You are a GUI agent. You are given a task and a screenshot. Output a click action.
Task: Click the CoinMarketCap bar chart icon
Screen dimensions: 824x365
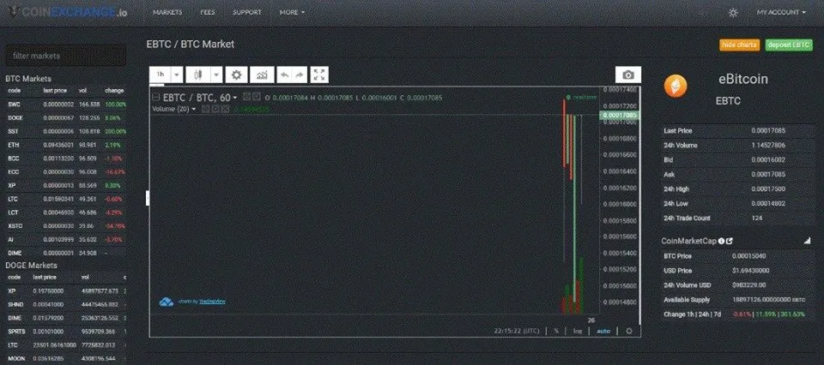click(x=807, y=241)
